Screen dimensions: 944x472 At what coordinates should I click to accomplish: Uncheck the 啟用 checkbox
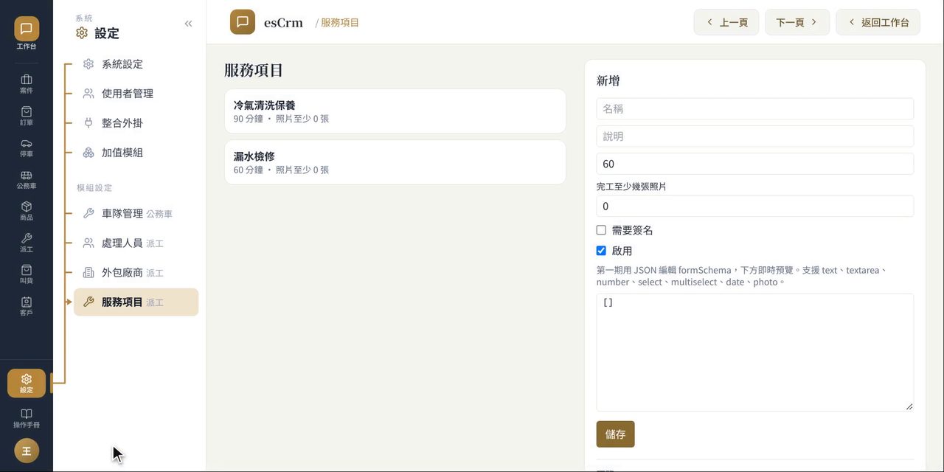(601, 251)
